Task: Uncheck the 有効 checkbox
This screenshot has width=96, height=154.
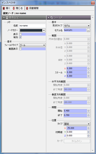Action: point(20,37)
